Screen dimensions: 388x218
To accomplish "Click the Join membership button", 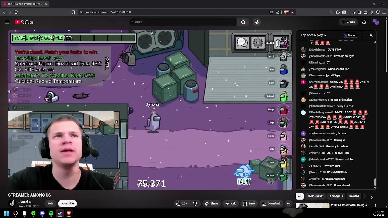I will [x=50, y=203].
